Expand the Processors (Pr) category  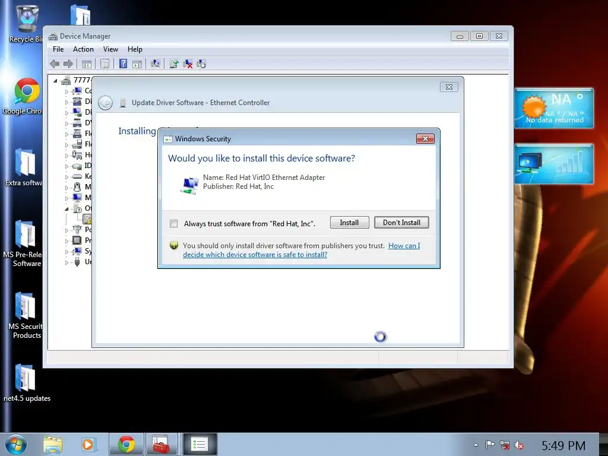[x=66, y=241]
